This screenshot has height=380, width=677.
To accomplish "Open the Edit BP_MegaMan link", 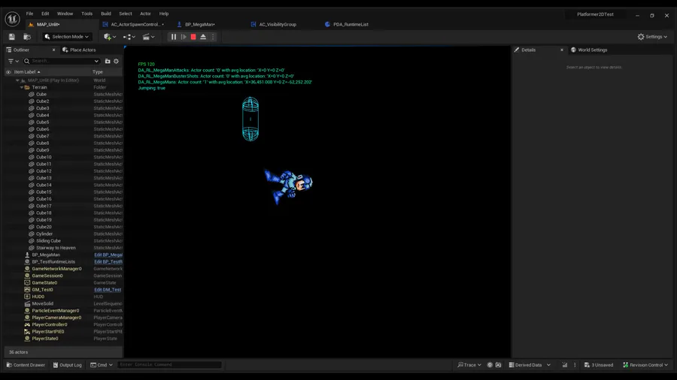I will point(108,255).
